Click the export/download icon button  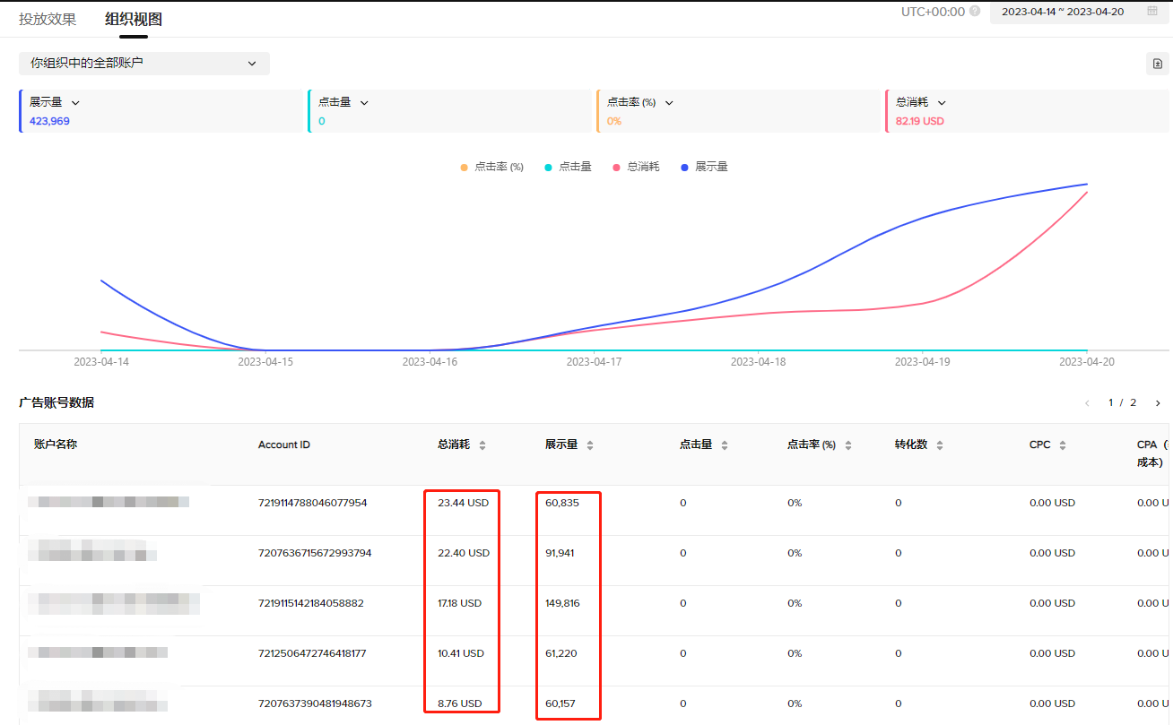click(1157, 64)
